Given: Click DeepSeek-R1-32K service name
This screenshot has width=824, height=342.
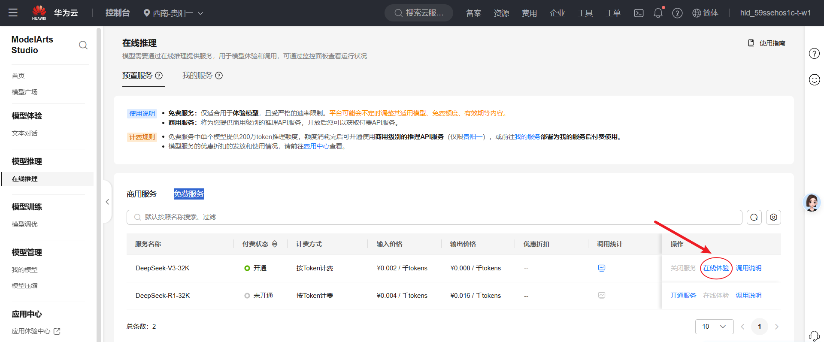Looking at the screenshot, I should tap(163, 296).
